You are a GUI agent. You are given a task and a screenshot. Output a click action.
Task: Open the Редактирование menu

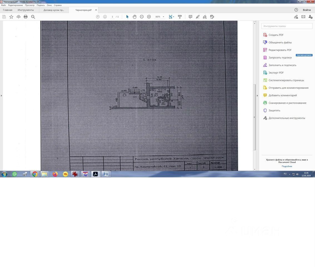[x=16, y=5]
